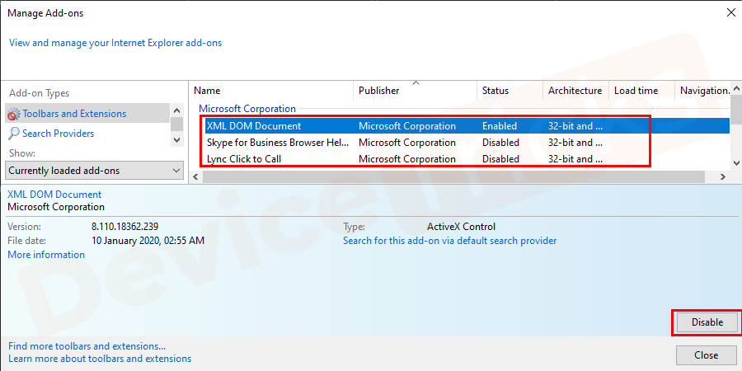Screen dimensions: 742x371
Task: Open the More information link
Action: tap(46, 255)
